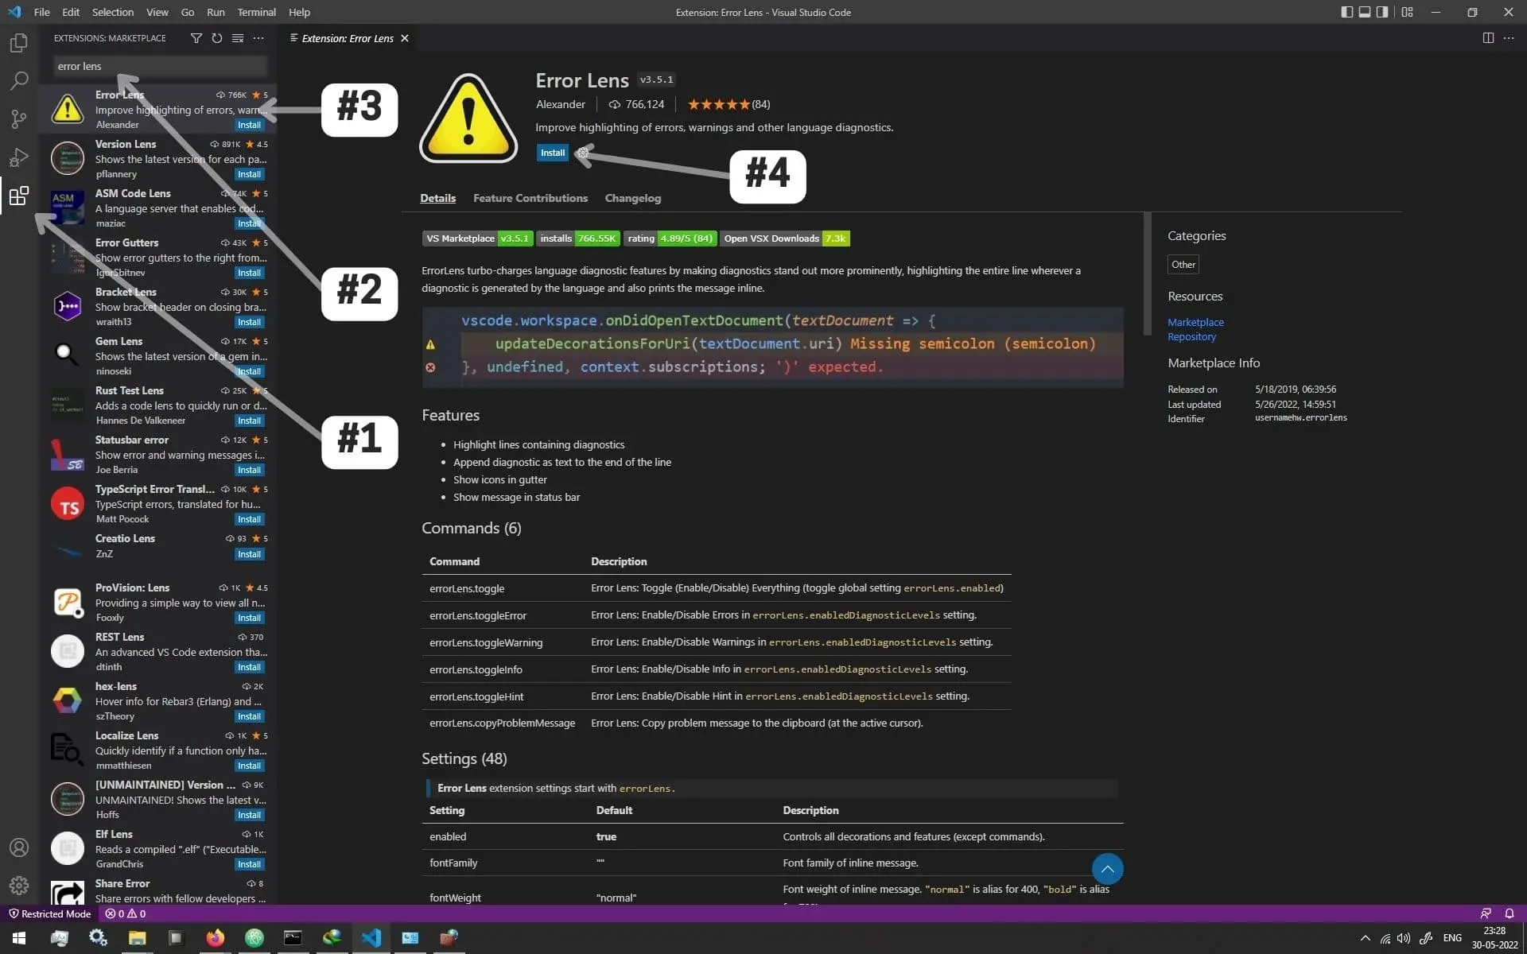Install Error Lens from the detail page
1527x954 pixels.
553,153
